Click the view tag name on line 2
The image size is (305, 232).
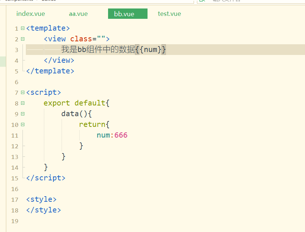coord(57,39)
